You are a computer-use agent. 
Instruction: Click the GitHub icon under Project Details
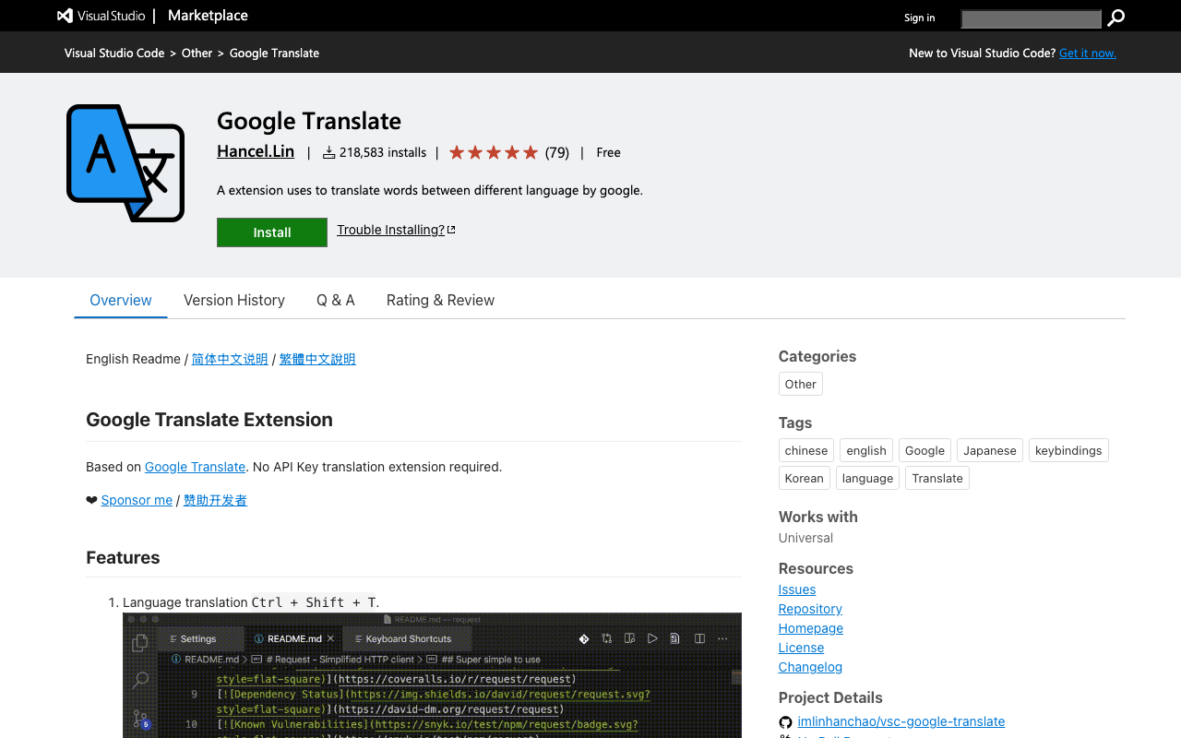click(x=785, y=722)
